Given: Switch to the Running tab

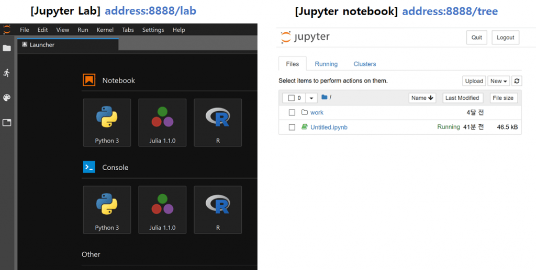Looking at the screenshot, I should (x=326, y=64).
